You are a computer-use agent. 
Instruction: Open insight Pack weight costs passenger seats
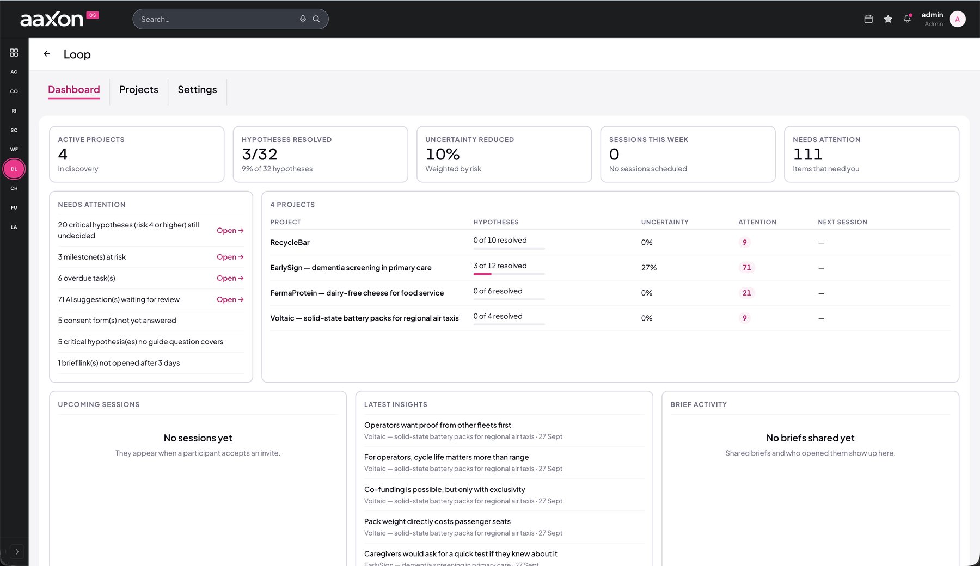[x=504, y=527]
